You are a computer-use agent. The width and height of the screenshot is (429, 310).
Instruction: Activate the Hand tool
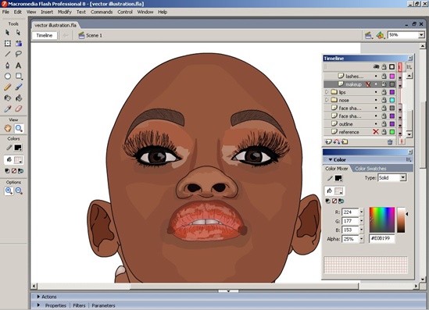(8, 128)
